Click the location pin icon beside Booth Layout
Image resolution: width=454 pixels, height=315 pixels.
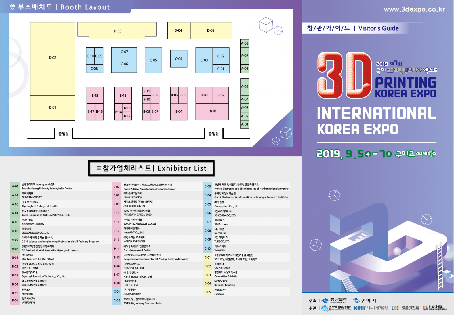coord(12,7)
